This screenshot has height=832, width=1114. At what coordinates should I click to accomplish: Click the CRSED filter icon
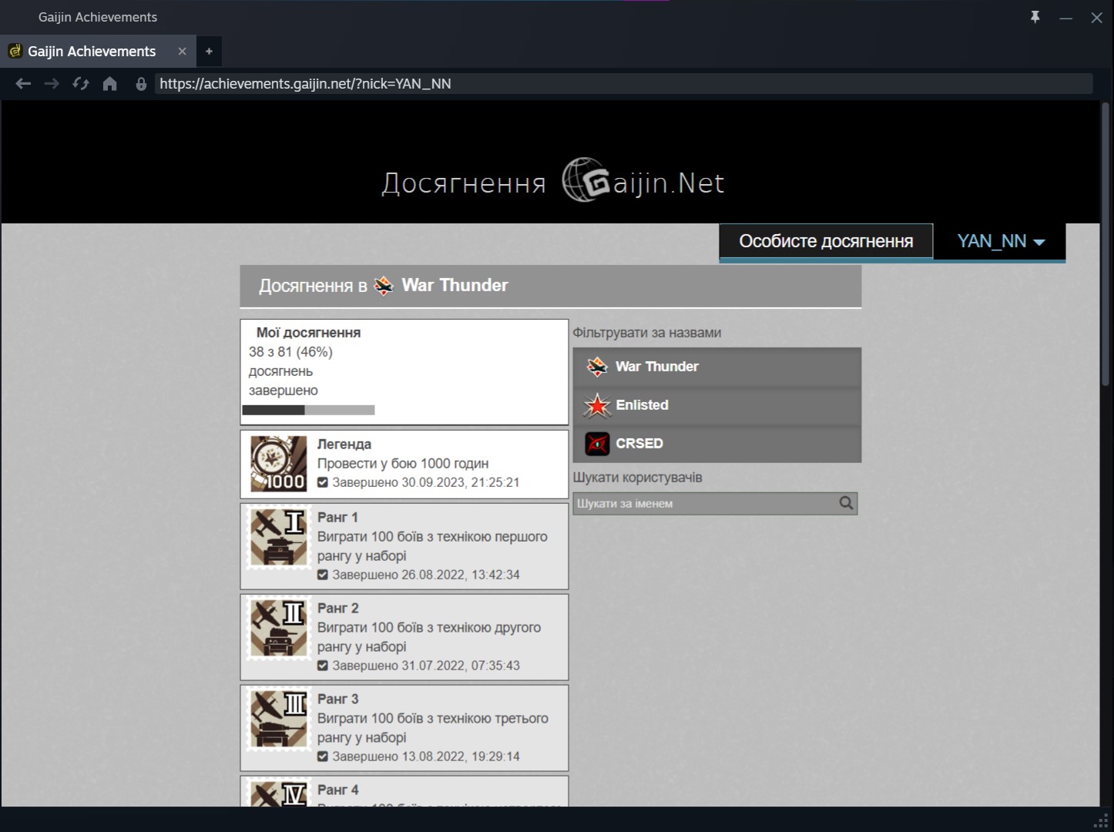pos(597,444)
